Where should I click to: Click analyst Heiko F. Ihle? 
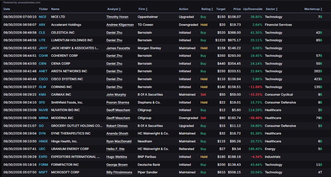click(115, 149)
